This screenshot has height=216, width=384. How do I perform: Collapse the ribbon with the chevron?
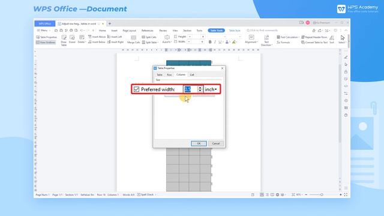click(346, 31)
